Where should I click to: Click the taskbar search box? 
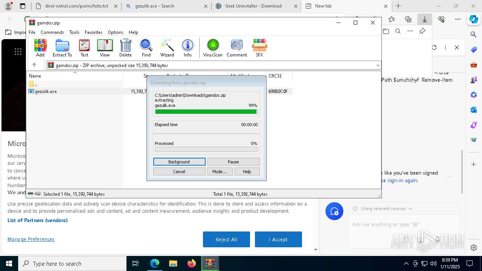click(72, 263)
